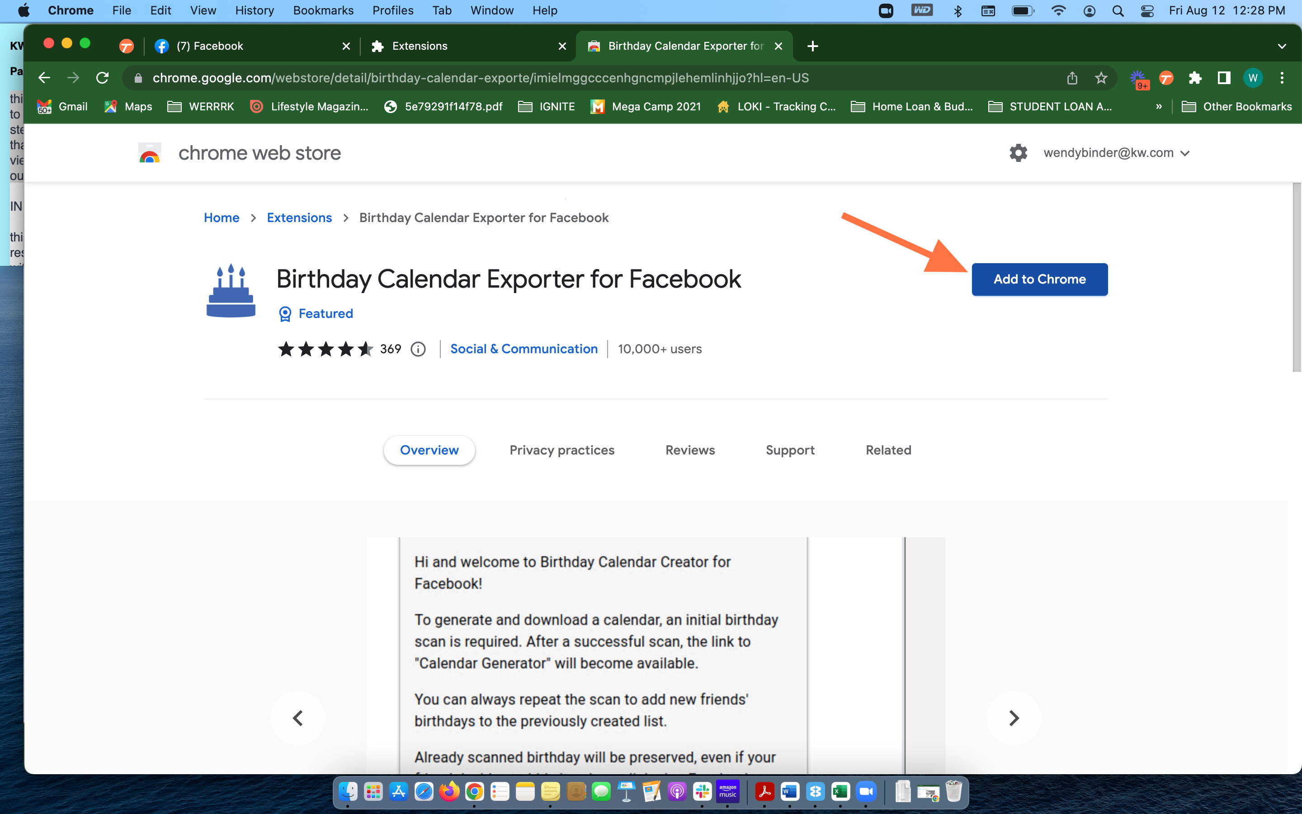Open Chrome three-dot menu

(x=1282, y=78)
